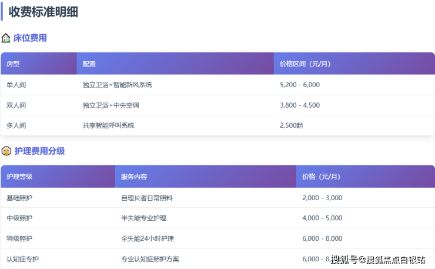Select the 房型 column header
The height and width of the screenshot is (269, 435).
pos(13,64)
